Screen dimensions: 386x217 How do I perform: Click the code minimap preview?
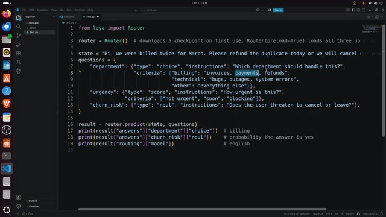372,28
